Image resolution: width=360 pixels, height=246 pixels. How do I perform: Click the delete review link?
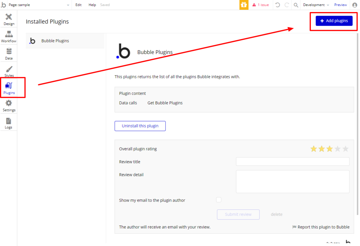(x=277, y=214)
